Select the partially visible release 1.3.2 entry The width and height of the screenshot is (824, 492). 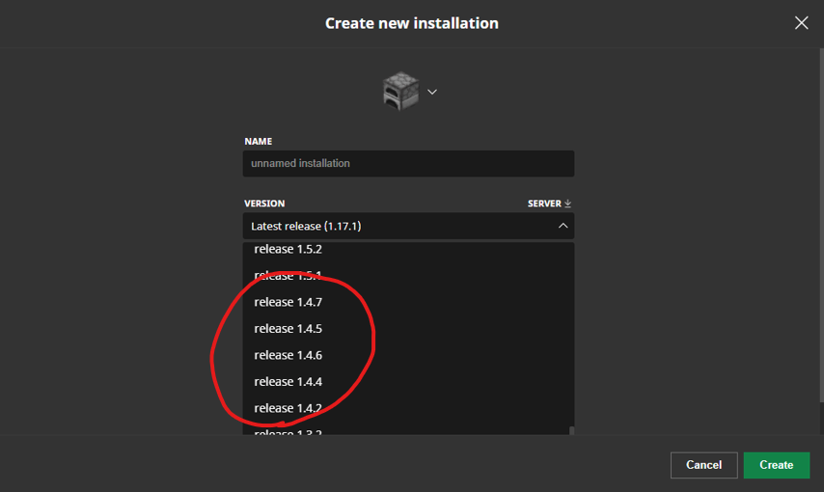click(x=288, y=431)
